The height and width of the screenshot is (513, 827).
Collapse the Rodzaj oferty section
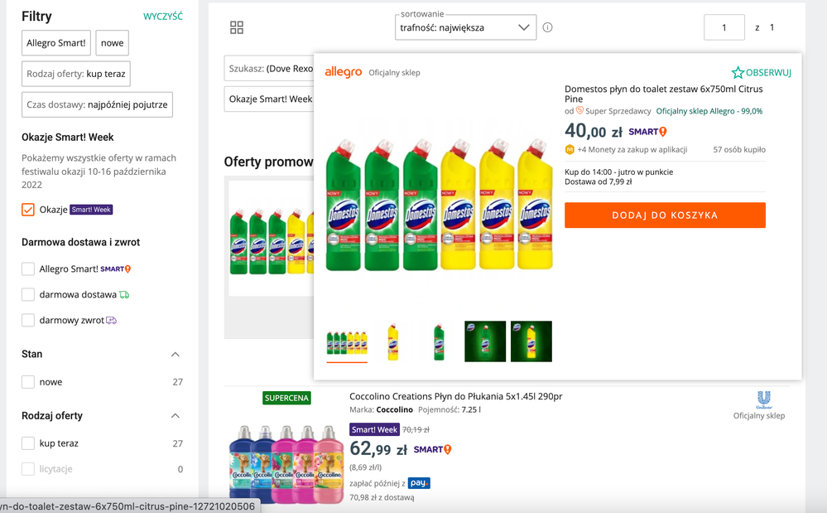click(x=175, y=415)
